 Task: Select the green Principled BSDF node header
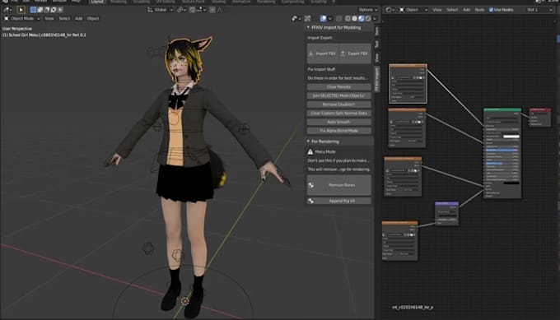coord(502,110)
